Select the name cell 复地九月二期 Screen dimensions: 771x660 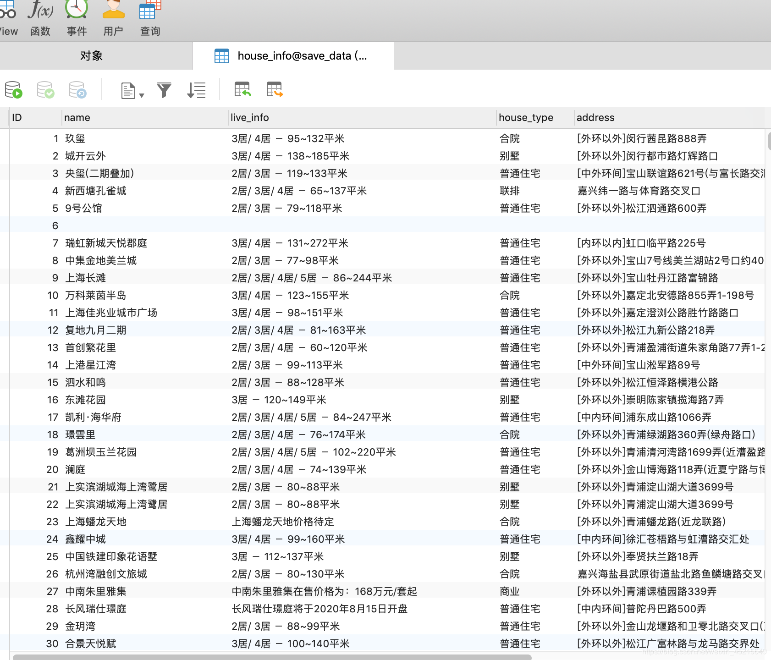[x=96, y=330]
